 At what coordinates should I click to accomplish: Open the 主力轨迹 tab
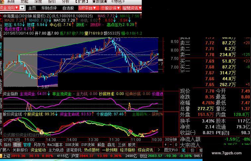56,150
